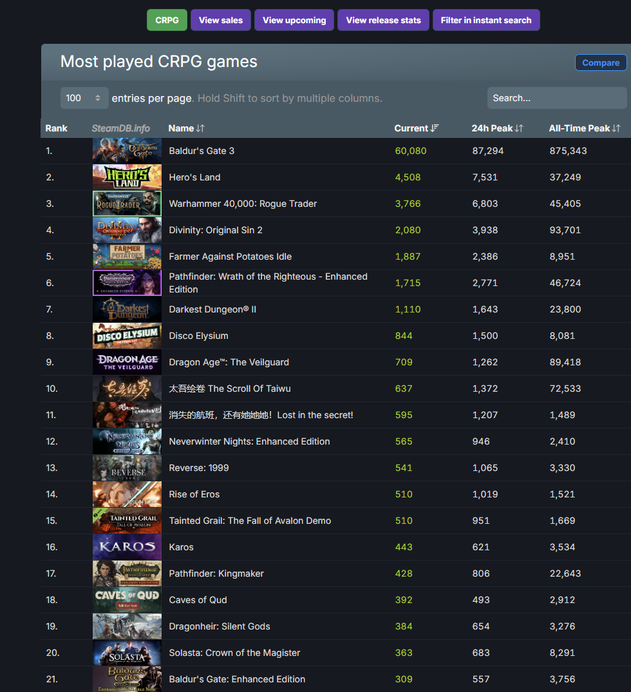Click the Compare button

(601, 62)
